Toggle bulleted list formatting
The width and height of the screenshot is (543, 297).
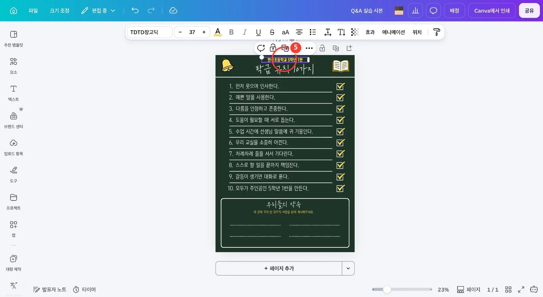tap(313, 32)
